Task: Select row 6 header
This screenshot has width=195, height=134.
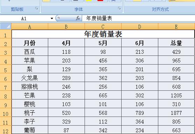Action: click(6, 77)
